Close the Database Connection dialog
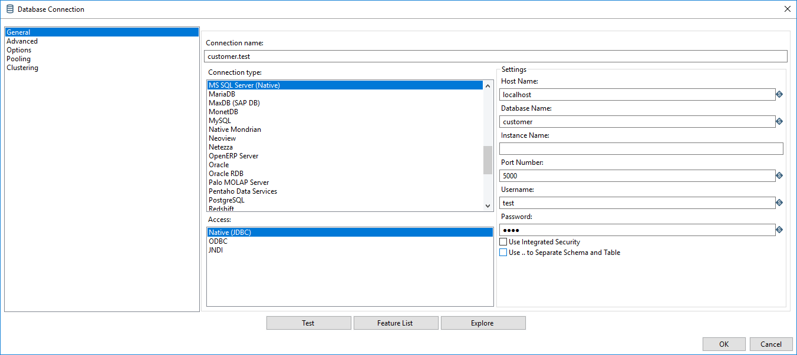The image size is (797, 355). 787,9
